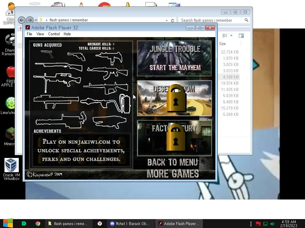Click the flamethrower with tank outline
This screenshot has height=228, width=305.
coord(106,103)
